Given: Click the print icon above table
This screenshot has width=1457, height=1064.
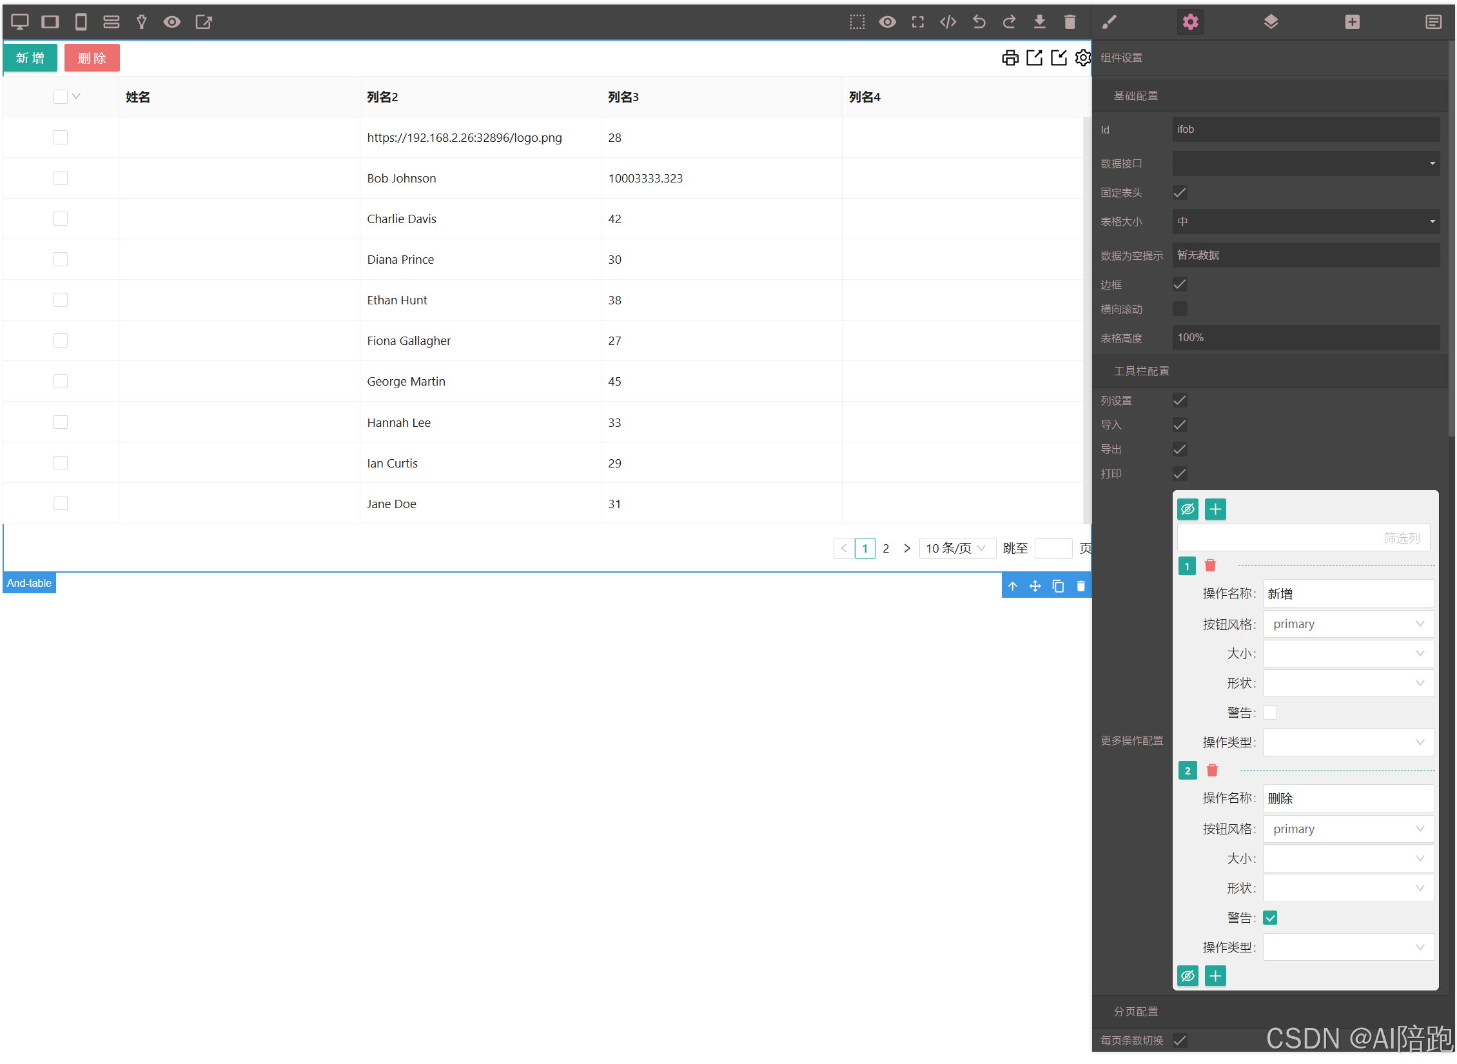Looking at the screenshot, I should click(x=1010, y=58).
